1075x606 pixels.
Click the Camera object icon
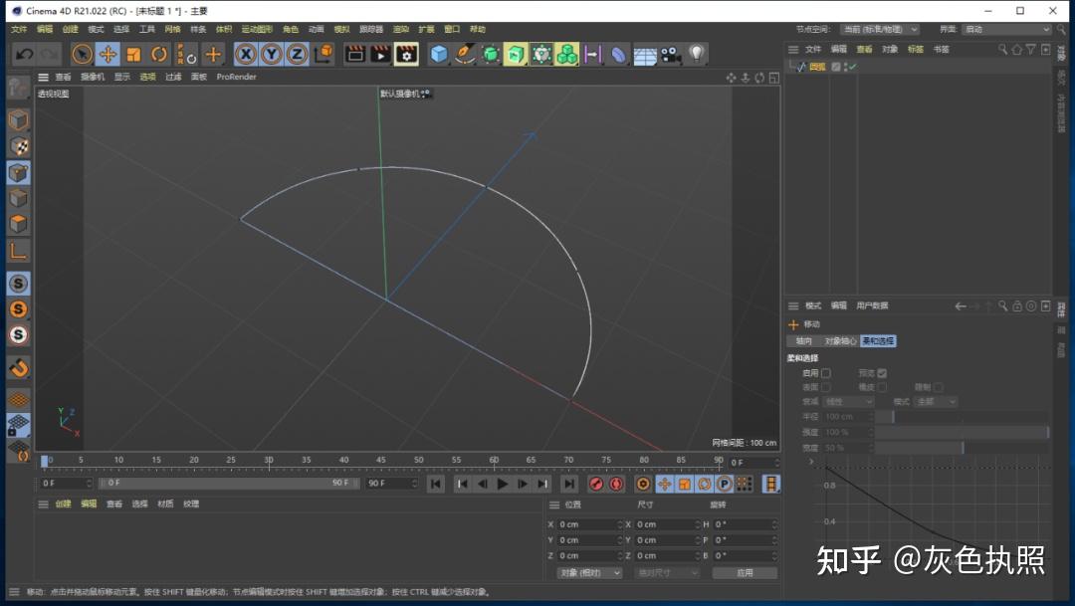pyautogui.click(x=670, y=54)
